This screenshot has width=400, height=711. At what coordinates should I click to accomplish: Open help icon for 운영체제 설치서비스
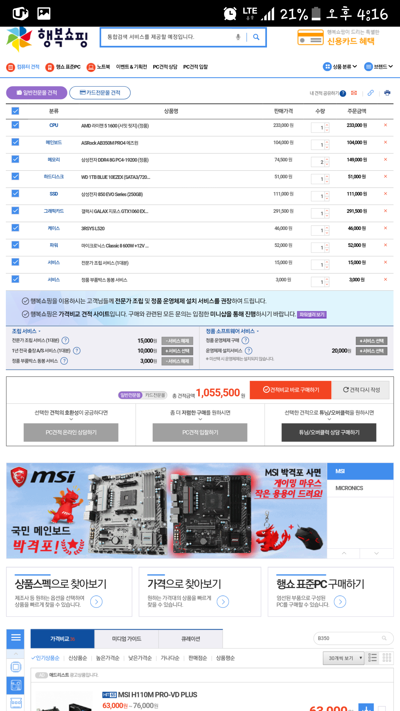coord(249,351)
